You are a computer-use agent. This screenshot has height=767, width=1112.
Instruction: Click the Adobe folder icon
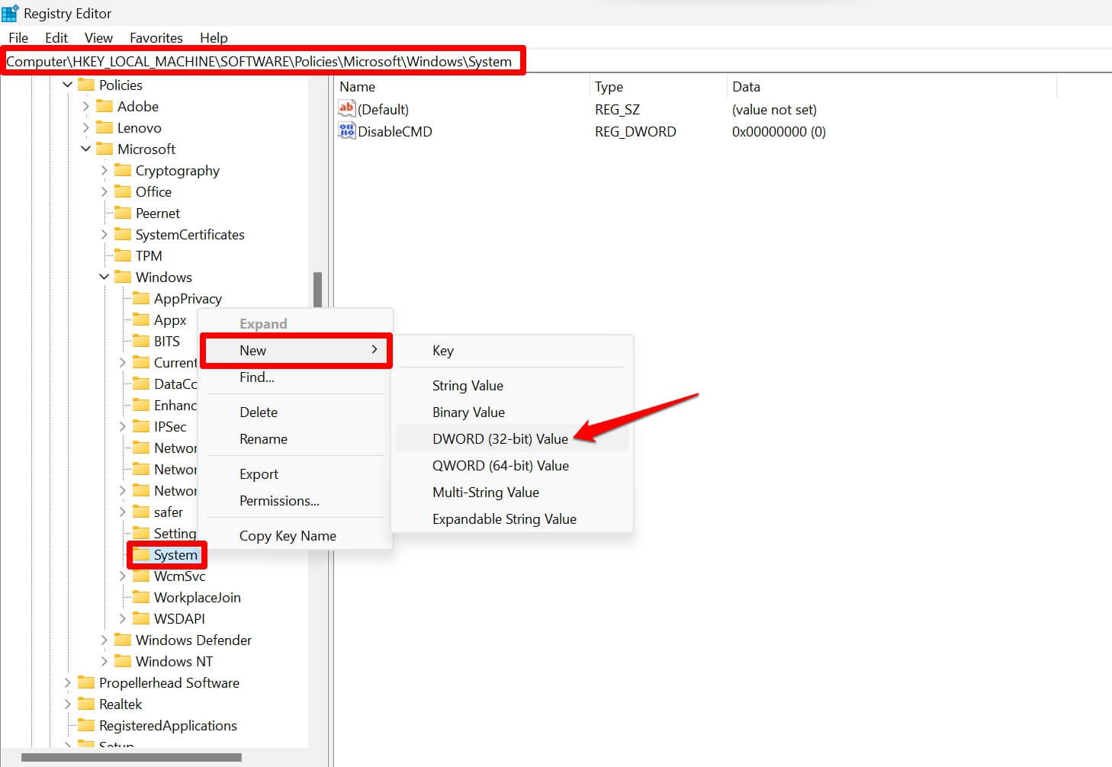click(104, 106)
